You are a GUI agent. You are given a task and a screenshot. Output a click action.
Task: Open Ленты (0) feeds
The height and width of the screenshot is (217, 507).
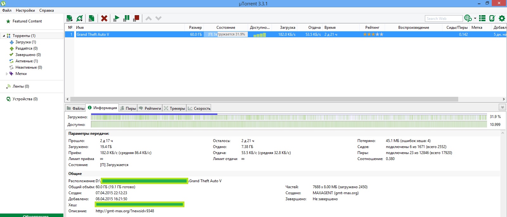click(21, 86)
